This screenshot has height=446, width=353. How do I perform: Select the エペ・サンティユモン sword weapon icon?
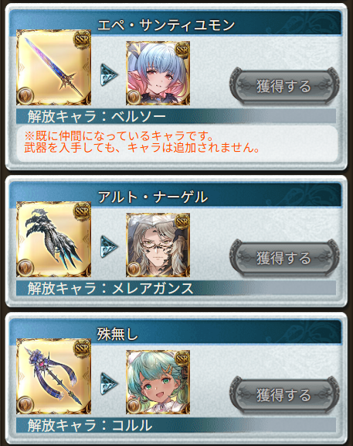point(53,67)
